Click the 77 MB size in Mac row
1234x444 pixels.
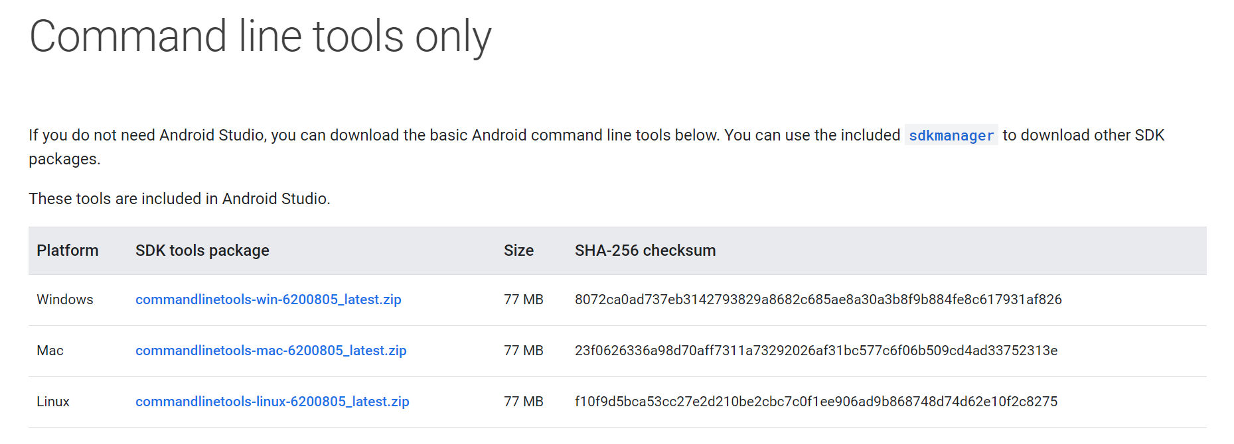tap(524, 351)
